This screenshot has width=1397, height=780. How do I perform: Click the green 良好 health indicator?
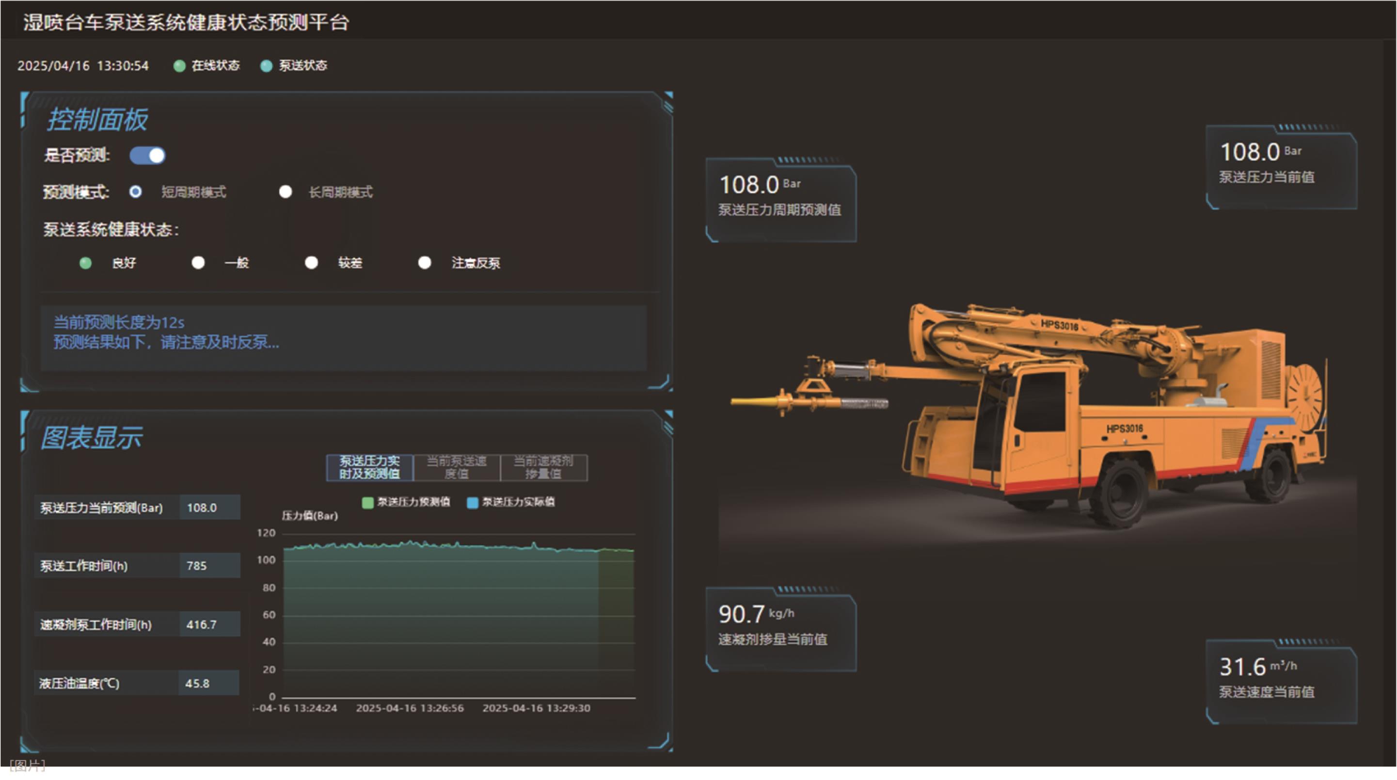pos(86,263)
